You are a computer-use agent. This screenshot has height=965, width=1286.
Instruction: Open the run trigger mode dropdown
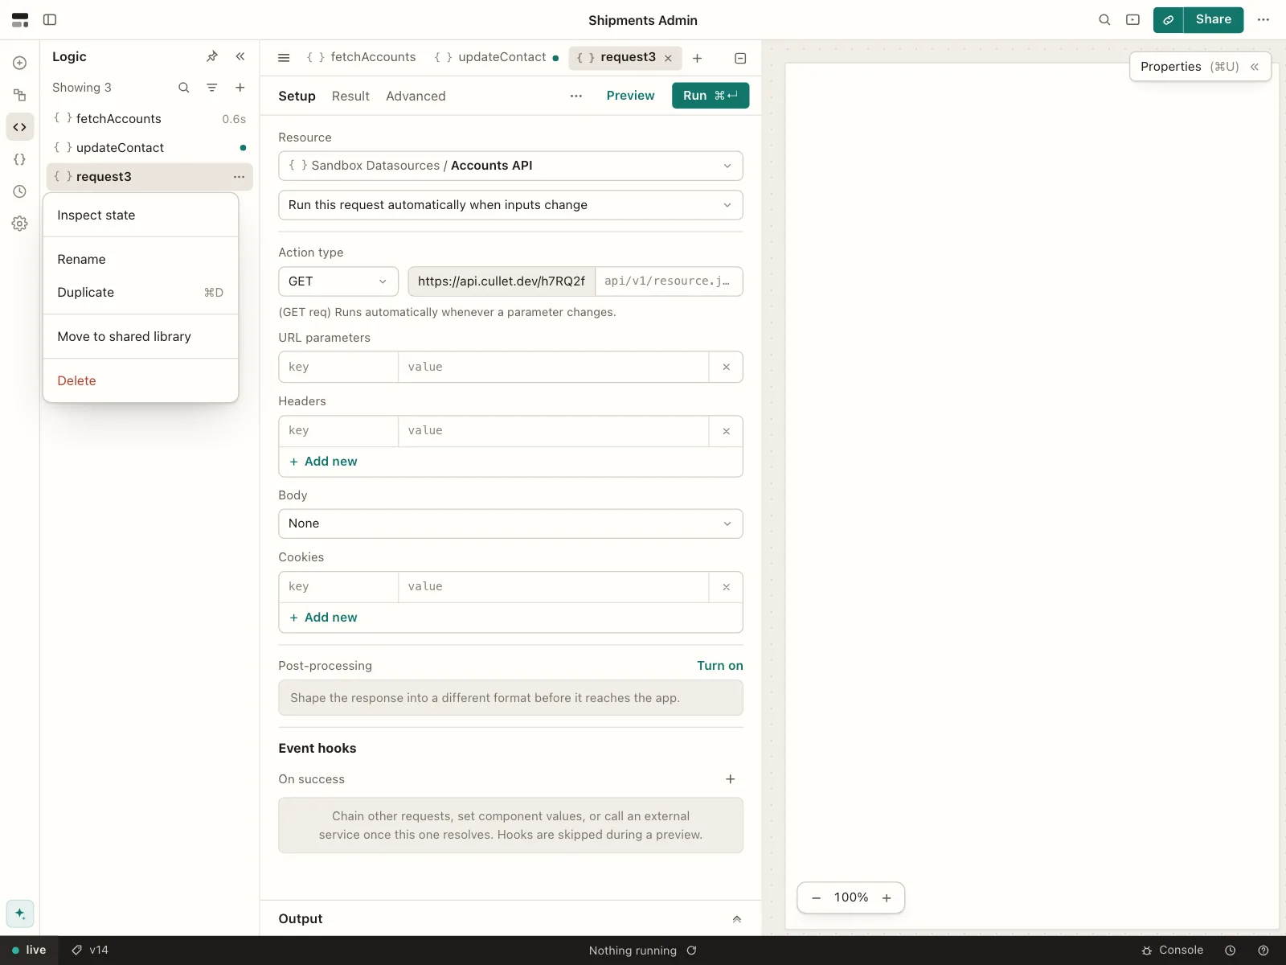pos(510,205)
